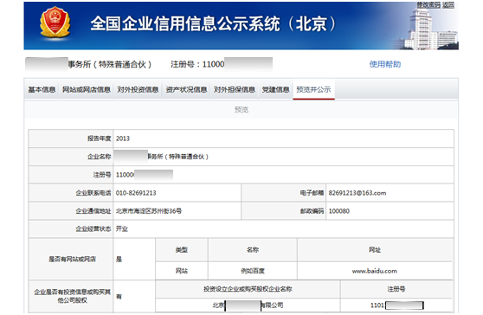Click the 投资设立企业或购买股权企业名称 header
This screenshot has height=315, width=483.
click(248, 289)
